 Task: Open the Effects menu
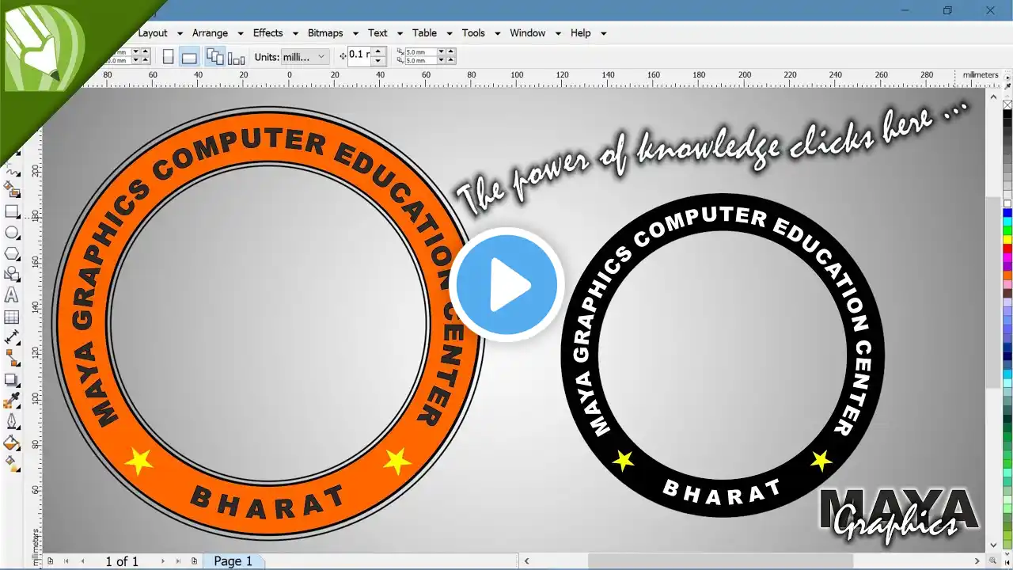pos(267,33)
